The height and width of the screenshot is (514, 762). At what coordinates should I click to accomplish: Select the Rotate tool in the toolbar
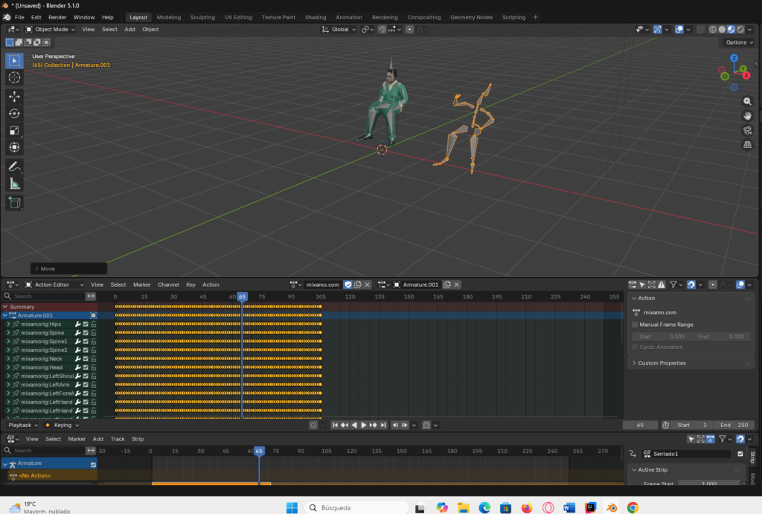point(14,113)
